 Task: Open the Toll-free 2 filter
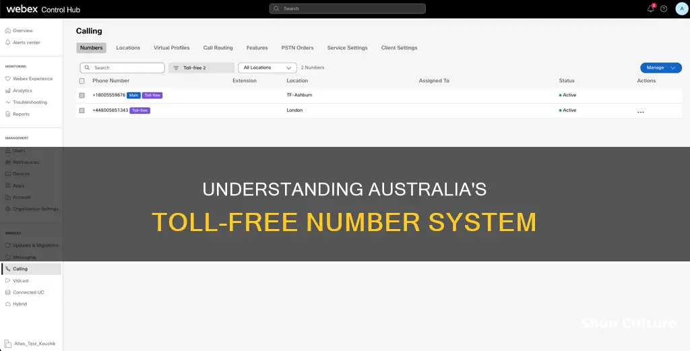[x=201, y=68]
